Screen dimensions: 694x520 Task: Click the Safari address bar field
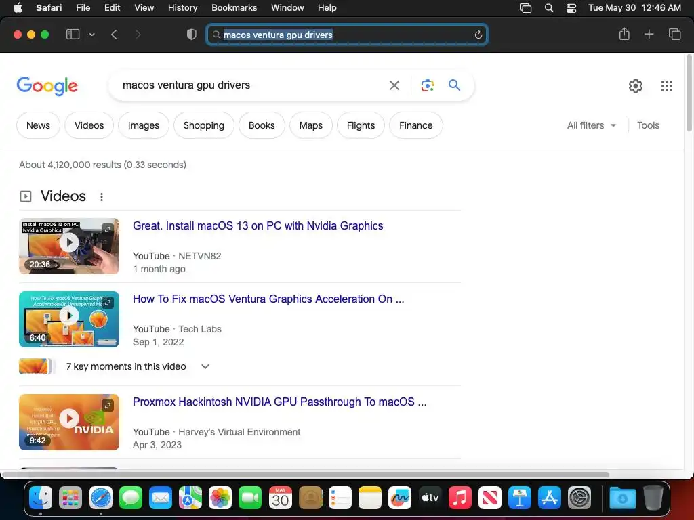347,35
